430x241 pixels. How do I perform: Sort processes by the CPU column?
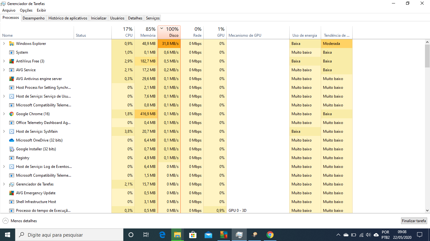click(123, 32)
